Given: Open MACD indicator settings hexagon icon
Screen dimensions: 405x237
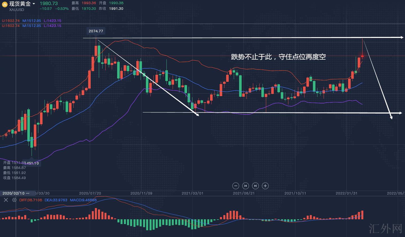Looking at the screenshot, I should coord(14,200).
